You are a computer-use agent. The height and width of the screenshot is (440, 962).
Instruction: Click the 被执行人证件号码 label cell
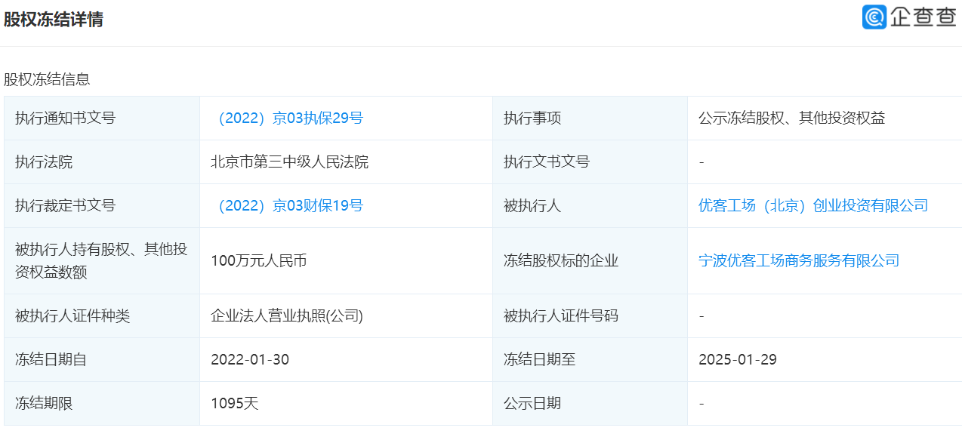[561, 316]
